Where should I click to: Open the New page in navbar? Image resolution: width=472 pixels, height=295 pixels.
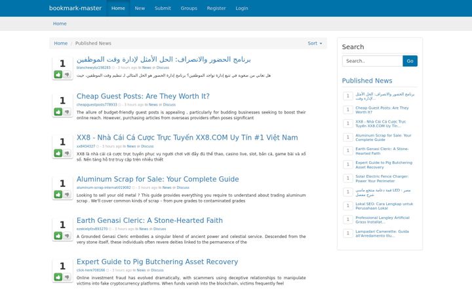(x=140, y=8)
